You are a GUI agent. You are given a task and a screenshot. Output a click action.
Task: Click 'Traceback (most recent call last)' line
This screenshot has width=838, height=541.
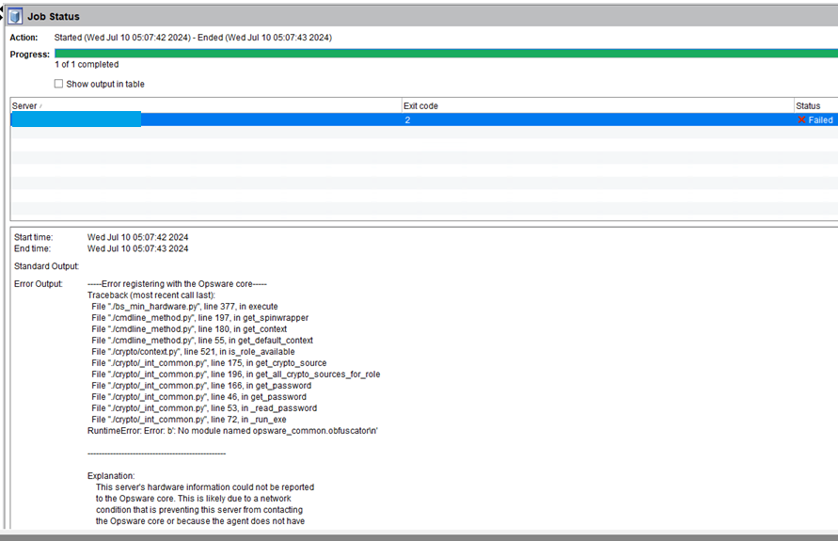point(151,295)
